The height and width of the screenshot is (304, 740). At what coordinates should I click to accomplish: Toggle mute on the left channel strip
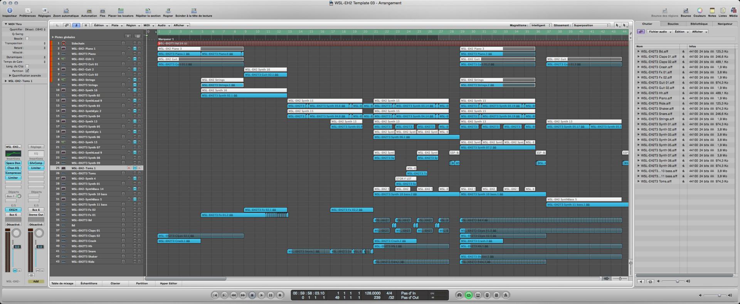tap(15, 270)
